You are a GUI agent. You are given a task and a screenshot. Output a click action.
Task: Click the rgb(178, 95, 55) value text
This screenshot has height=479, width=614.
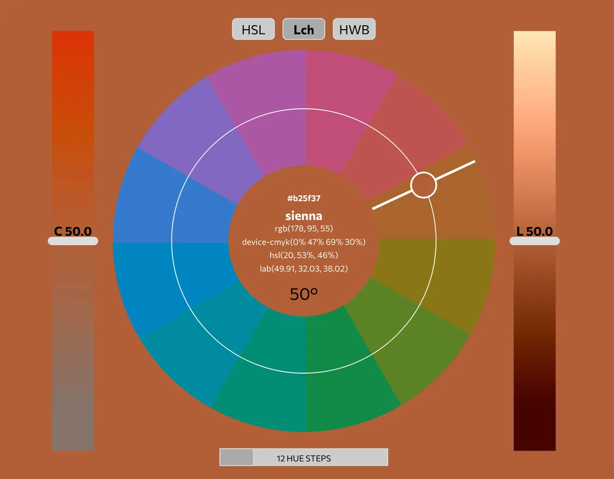pos(304,228)
